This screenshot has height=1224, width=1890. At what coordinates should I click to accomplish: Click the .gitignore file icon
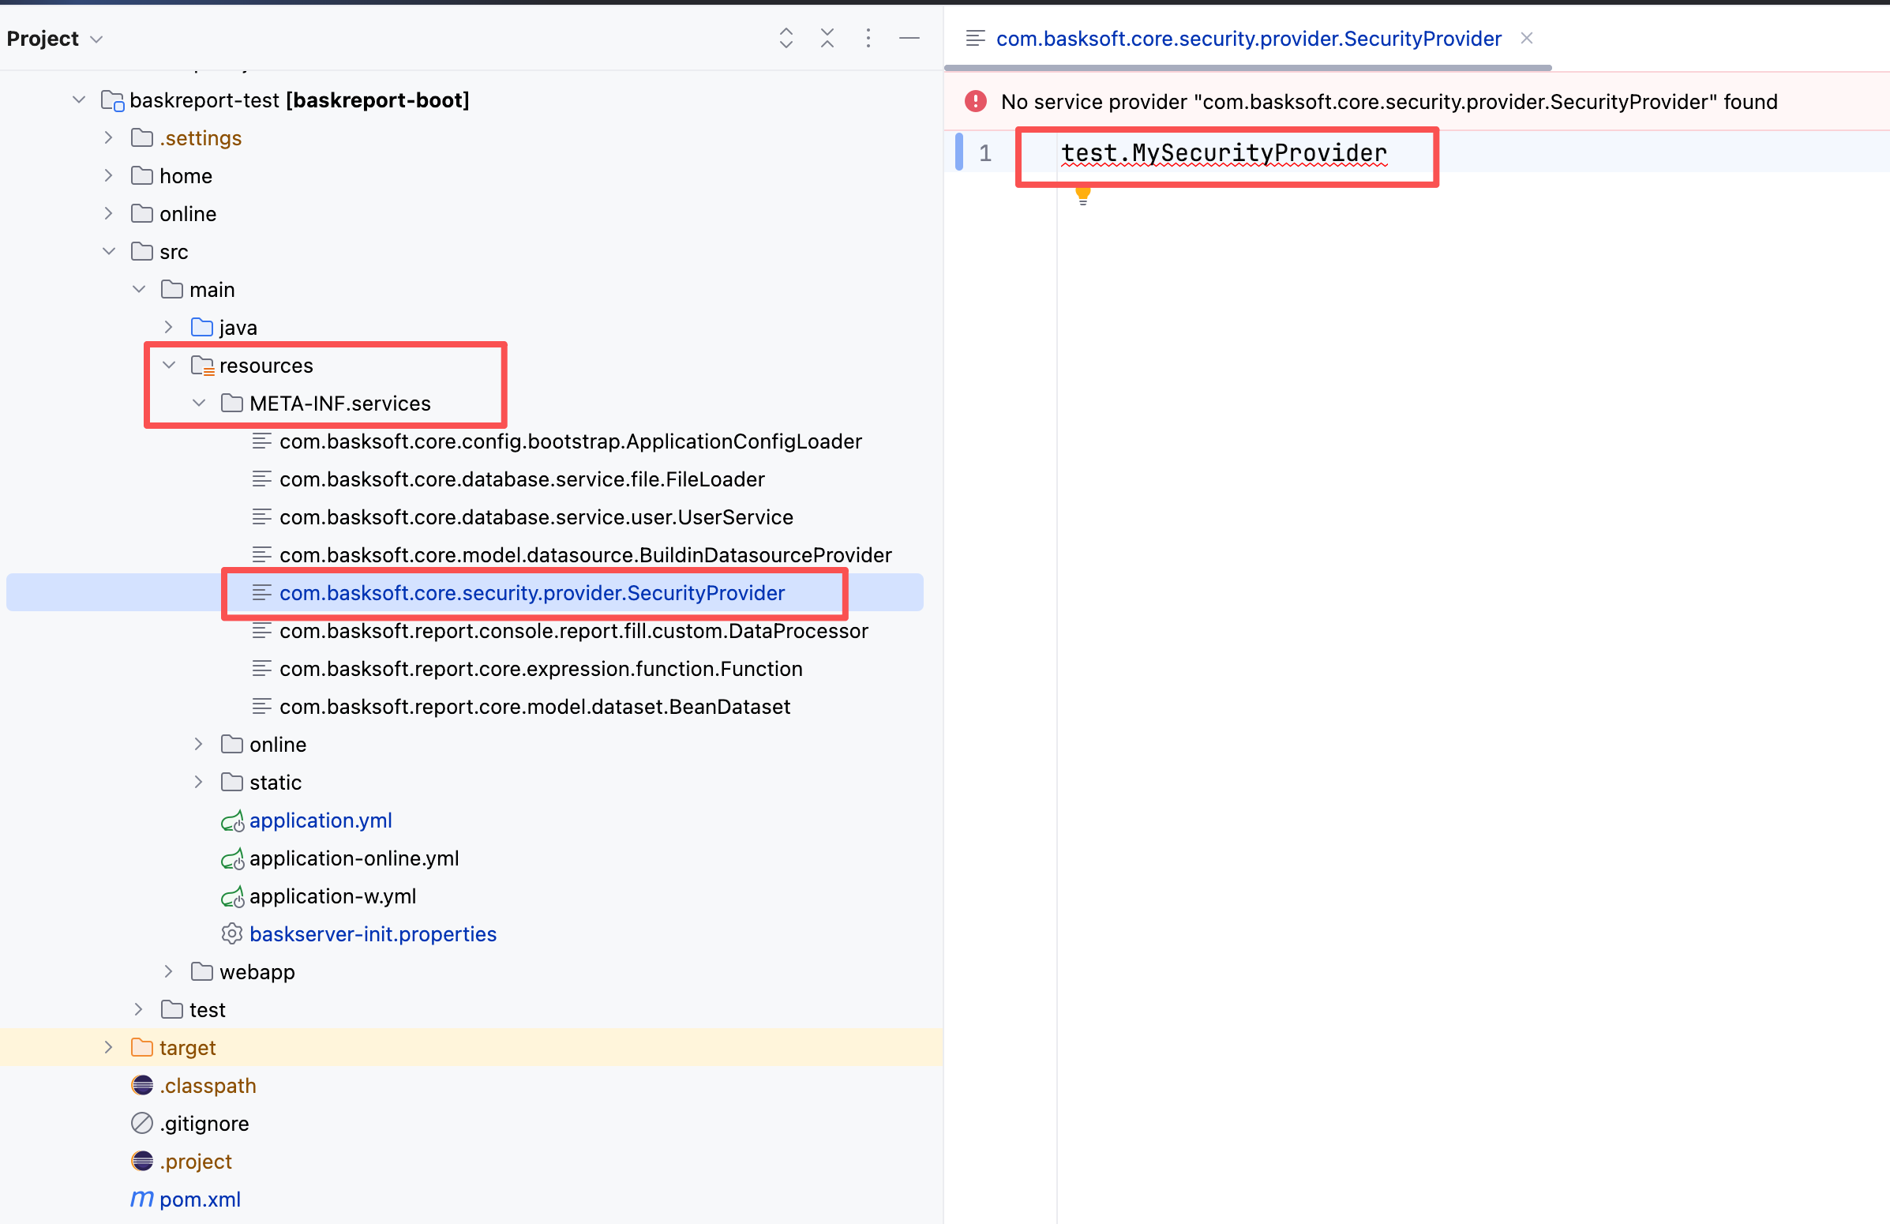click(142, 1123)
